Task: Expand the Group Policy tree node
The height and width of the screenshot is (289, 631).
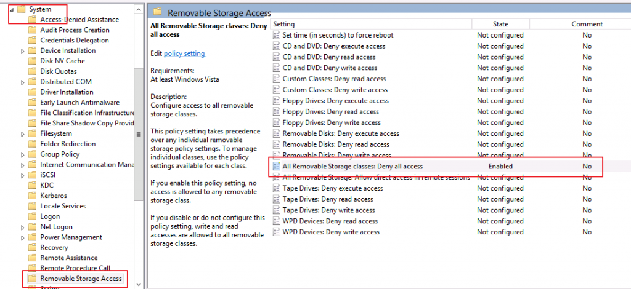Action: click(23, 154)
